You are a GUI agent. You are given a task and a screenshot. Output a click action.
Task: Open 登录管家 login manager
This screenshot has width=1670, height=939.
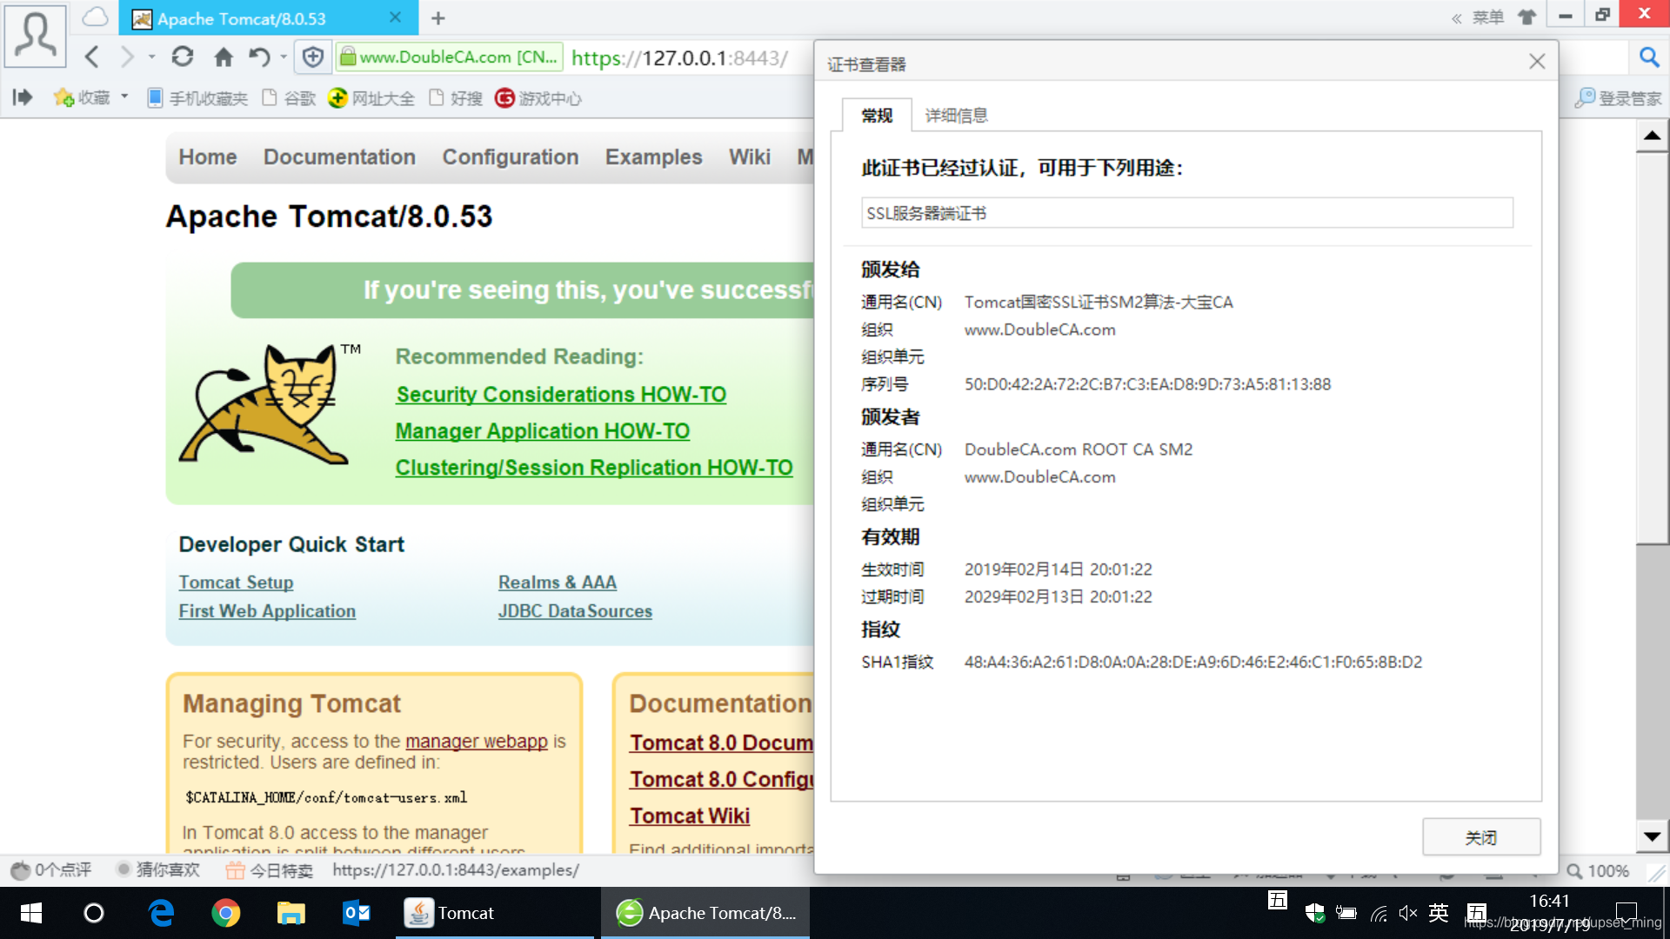[1619, 97]
